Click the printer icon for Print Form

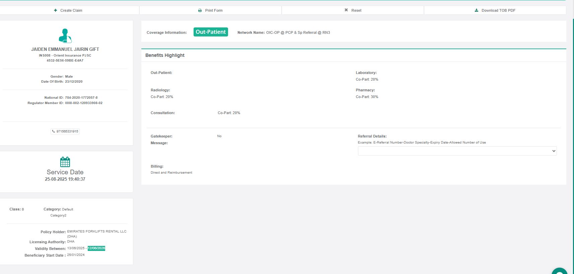[200, 10]
